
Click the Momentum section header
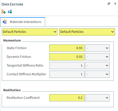12,40
